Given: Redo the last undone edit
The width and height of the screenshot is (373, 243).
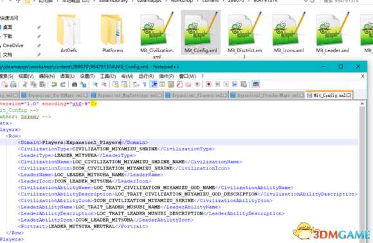Looking at the screenshot, I should tap(63, 84).
